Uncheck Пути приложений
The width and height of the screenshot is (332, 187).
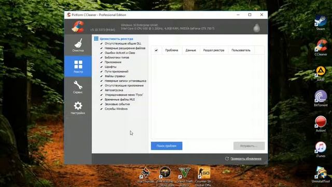click(102, 72)
